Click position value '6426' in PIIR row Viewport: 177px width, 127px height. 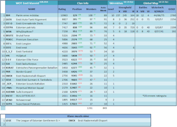click(x=74, y=72)
